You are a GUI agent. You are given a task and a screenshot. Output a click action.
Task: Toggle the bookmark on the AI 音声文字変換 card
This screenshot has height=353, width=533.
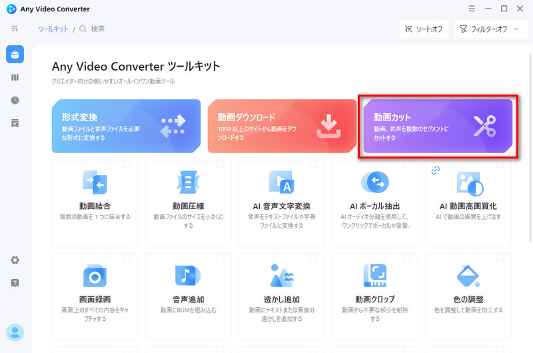point(313,165)
